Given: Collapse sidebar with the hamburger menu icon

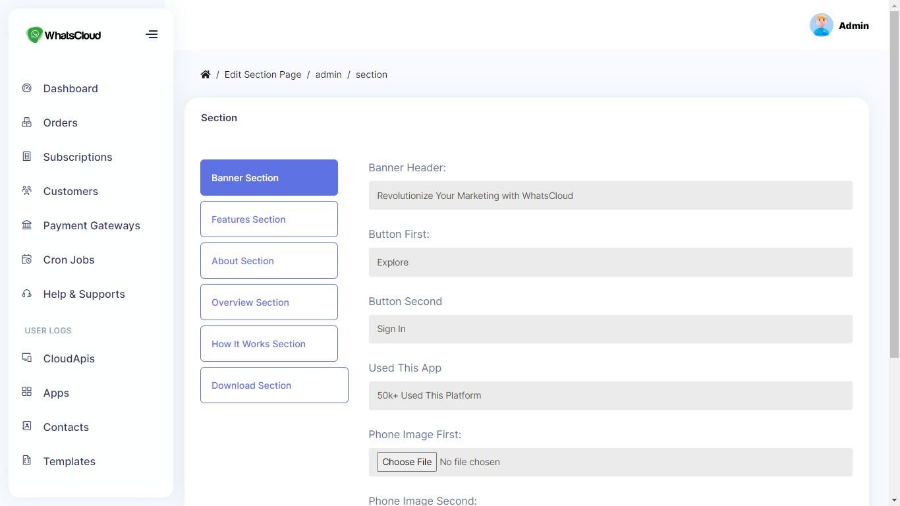Looking at the screenshot, I should (x=152, y=34).
